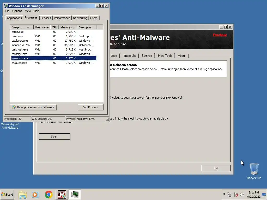The image size is (267, 200).
Task: Click the Physical Memory: 17% status entry
Action: click(86, 119)
